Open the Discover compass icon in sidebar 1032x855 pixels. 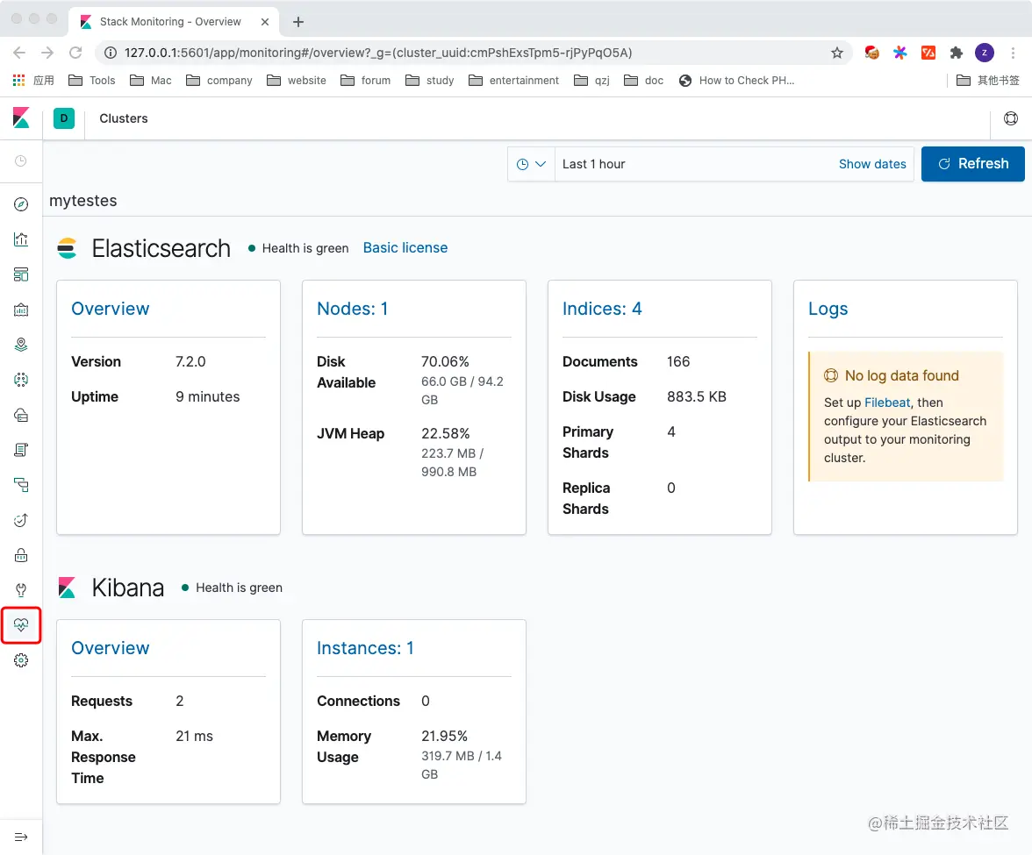pos(21,203)
